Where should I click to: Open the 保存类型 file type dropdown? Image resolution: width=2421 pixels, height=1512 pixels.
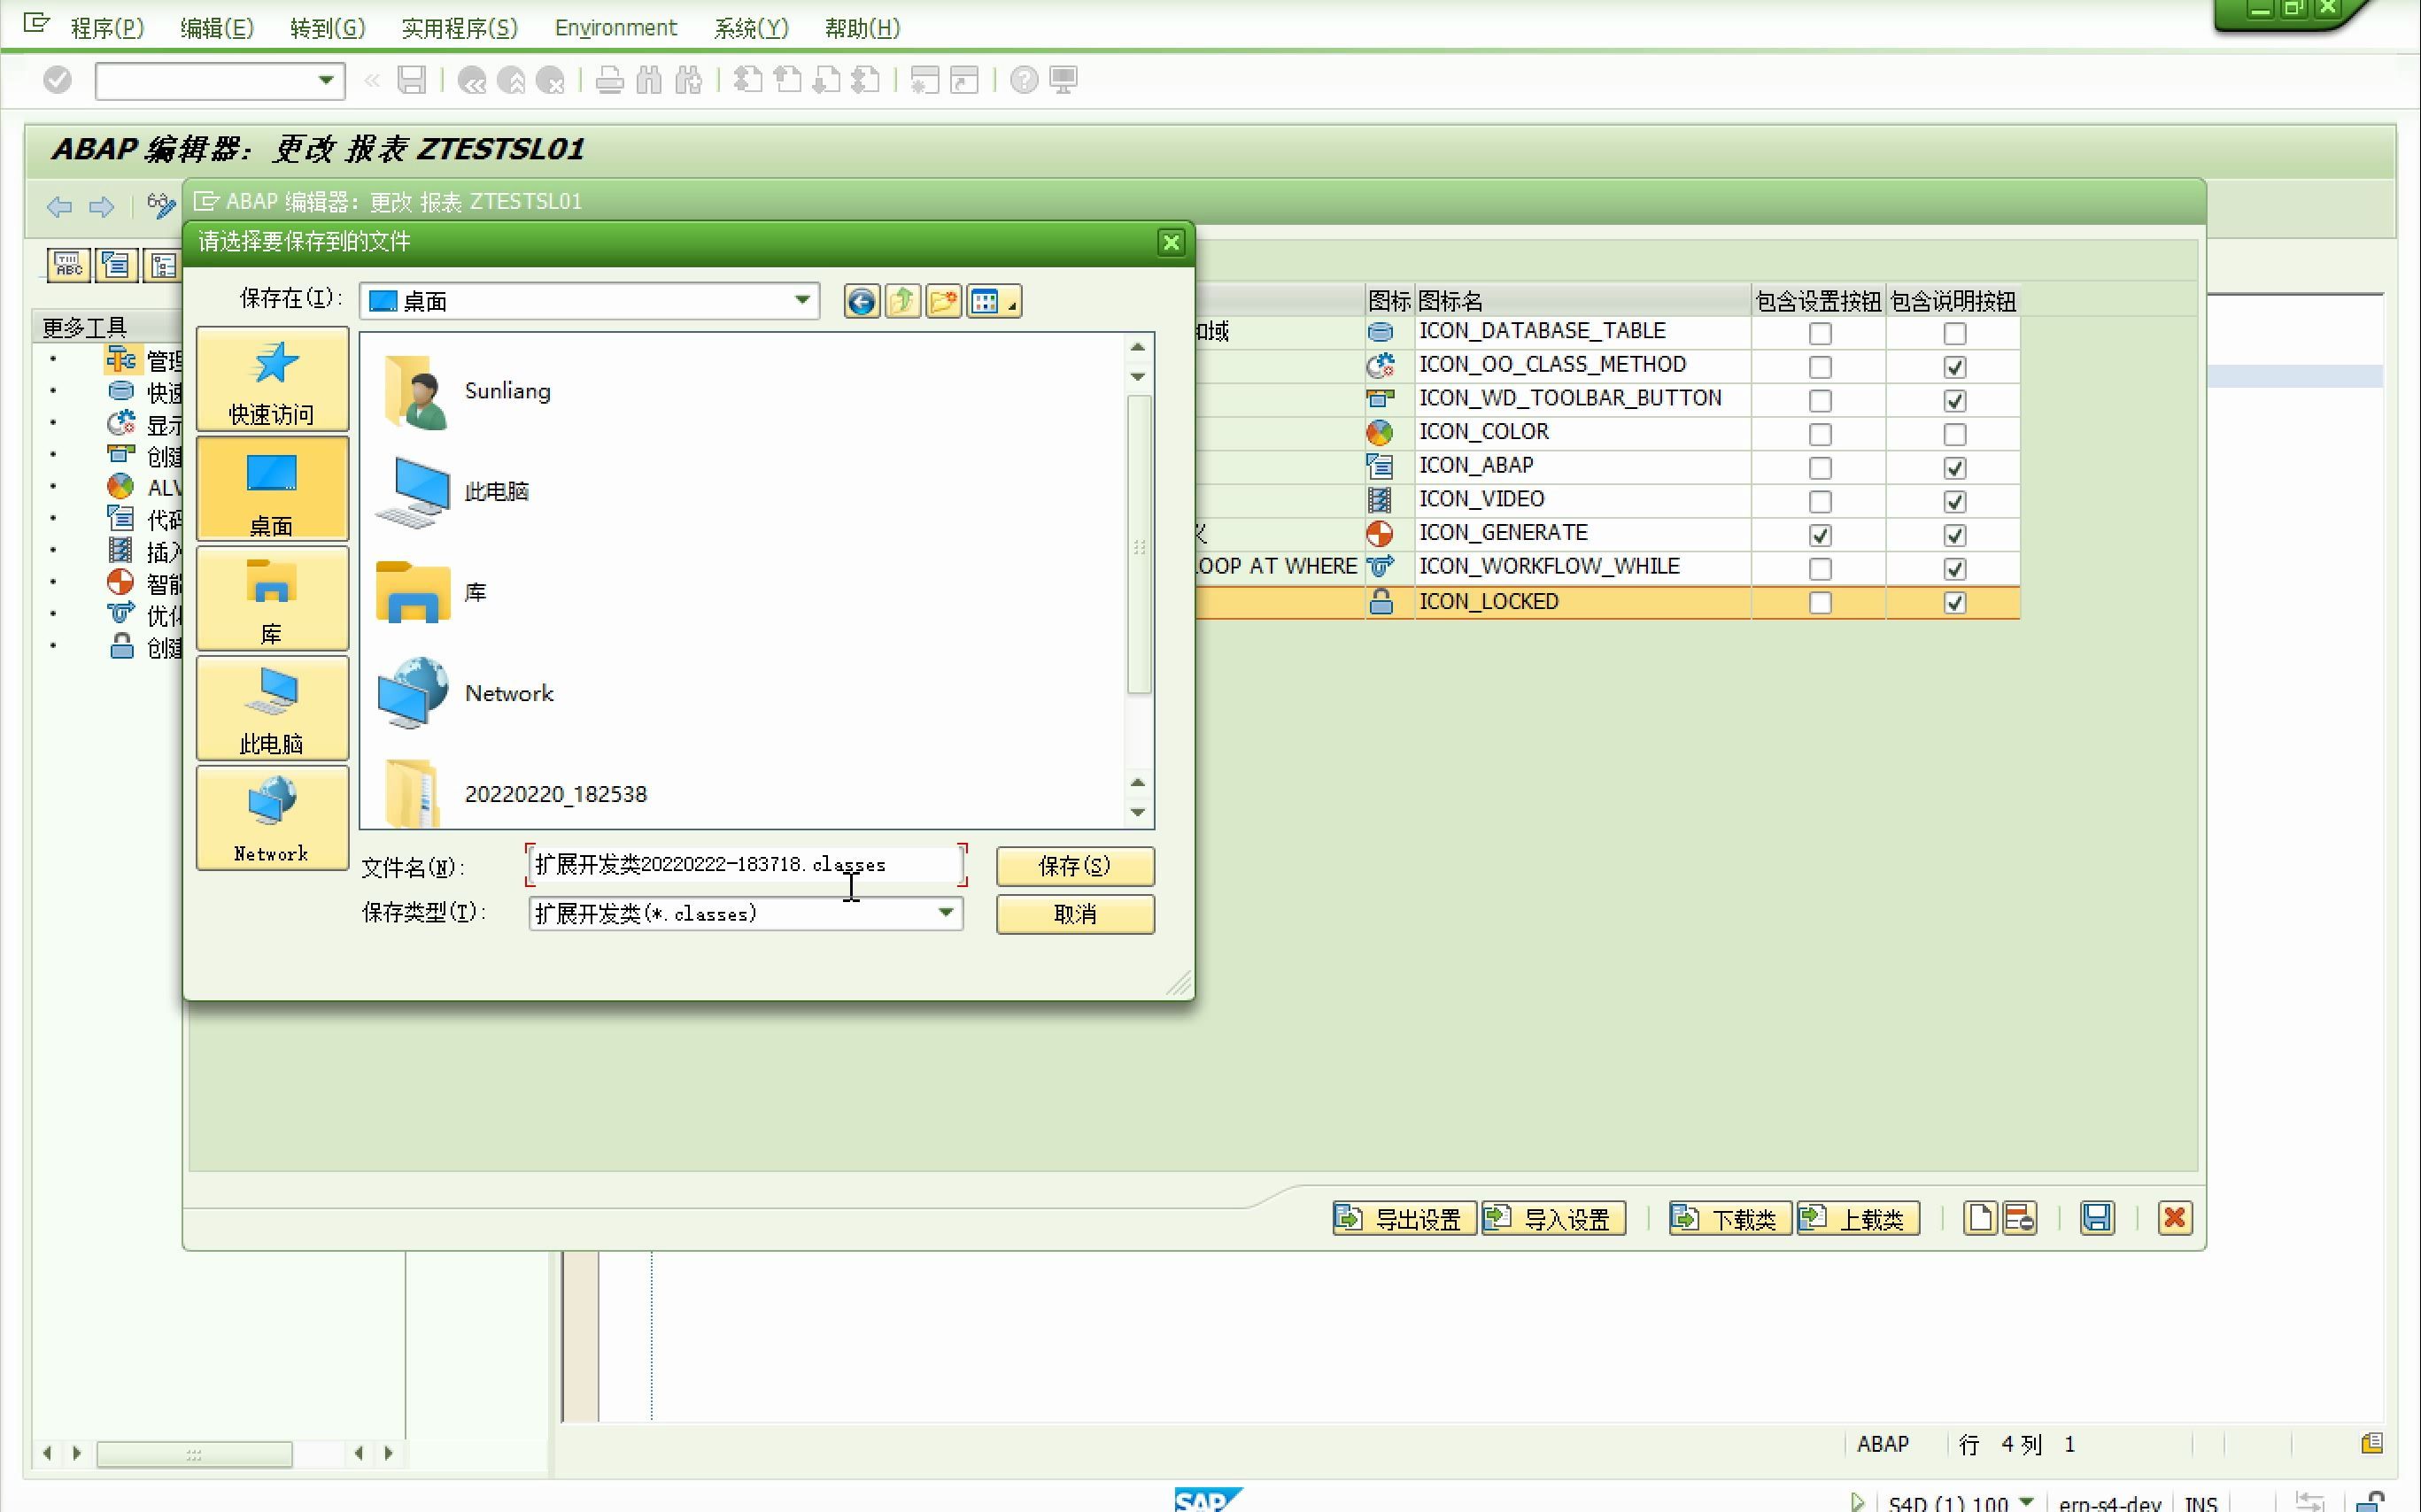point(945,913)
